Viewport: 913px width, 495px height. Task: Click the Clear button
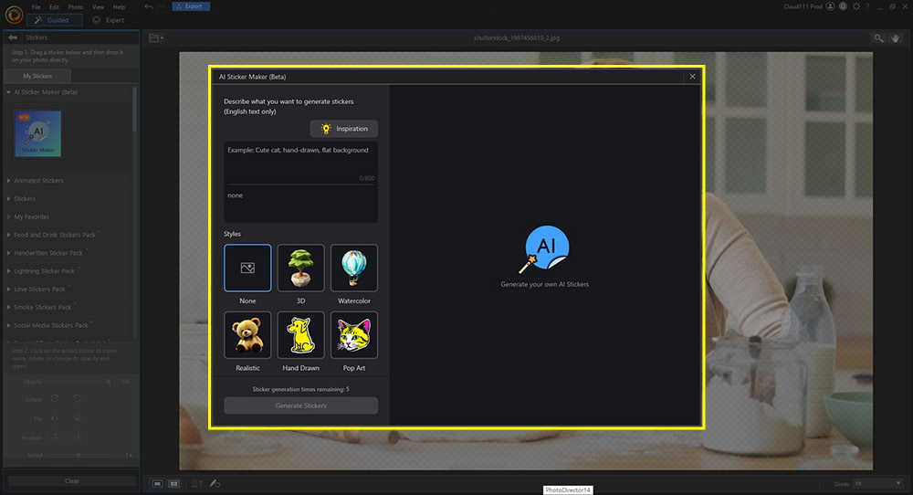click(x=71, y=481)
